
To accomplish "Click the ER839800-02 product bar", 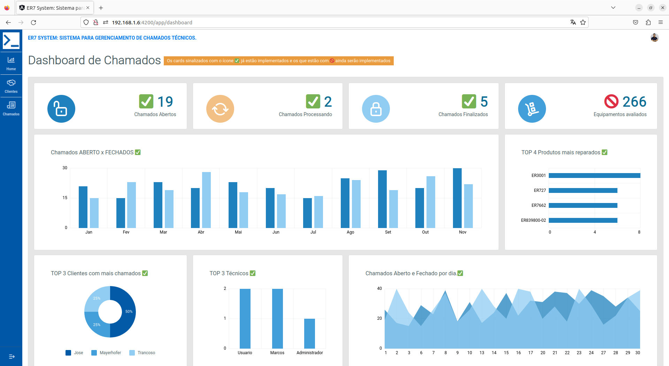I will point(583,220).
